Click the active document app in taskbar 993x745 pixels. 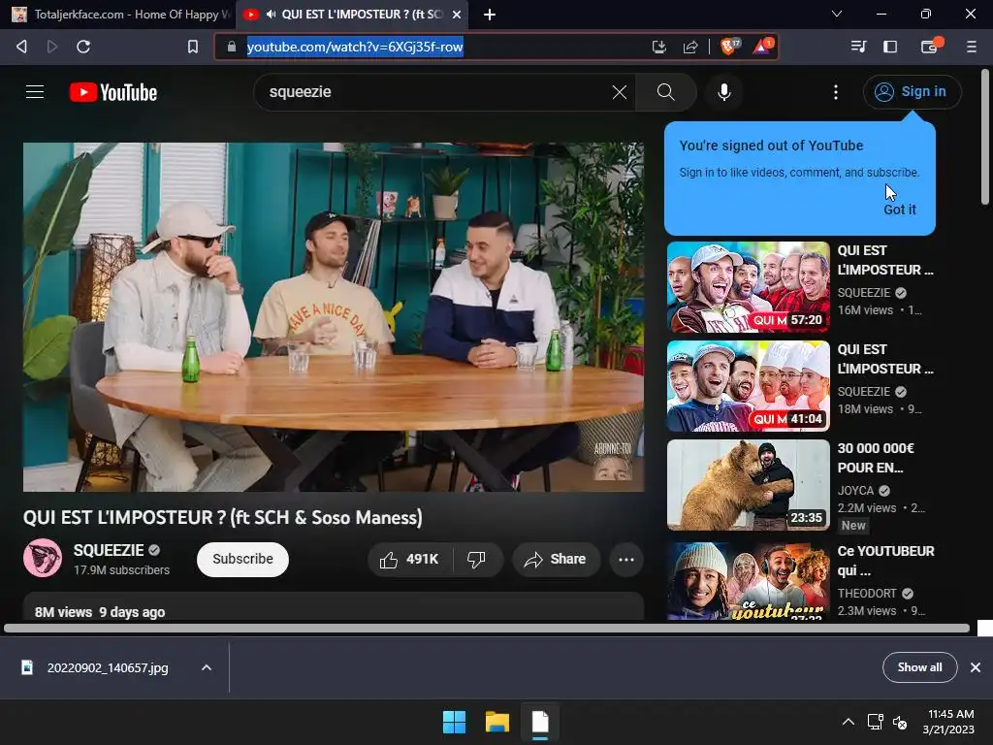540,722
